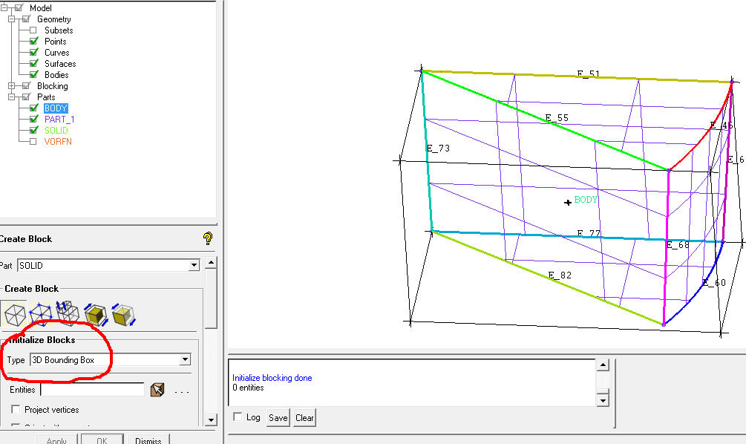Image resolution: width=746 pixels, height=444 pixels.
Task: Show the VORFN part checkbox
Action: point(33,141)
